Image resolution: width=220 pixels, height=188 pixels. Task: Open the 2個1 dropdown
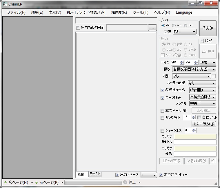click(x=191, y=76)
